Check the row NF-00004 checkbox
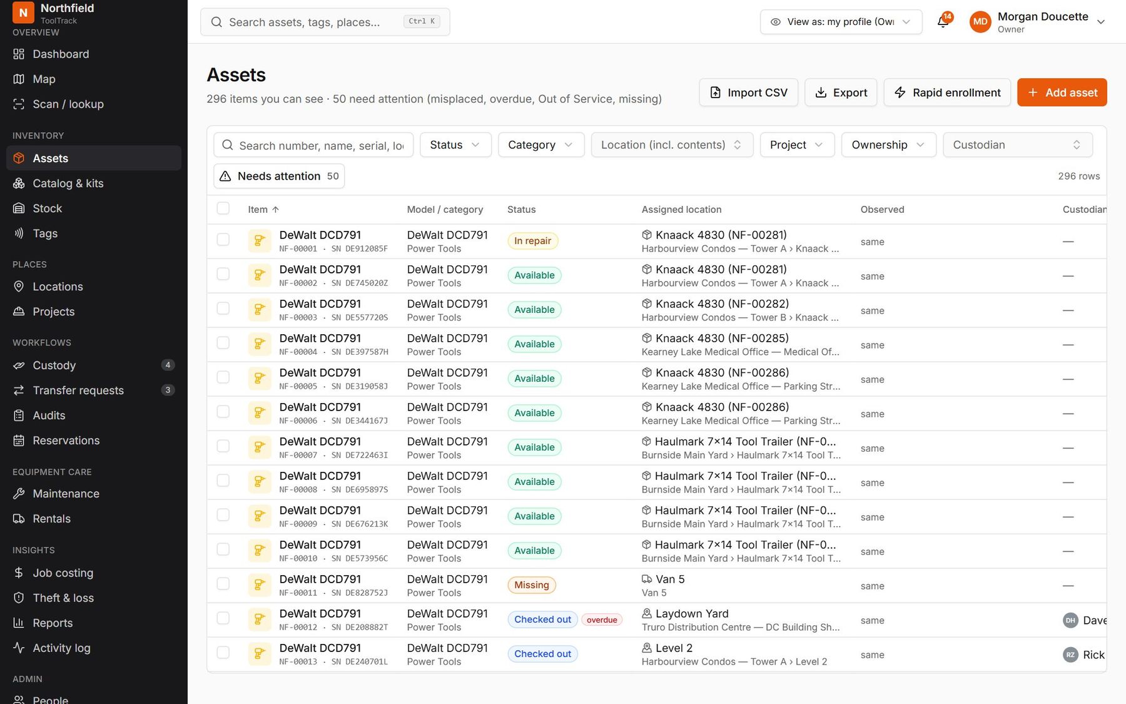The image size is (1126, 704). point(223,343)
